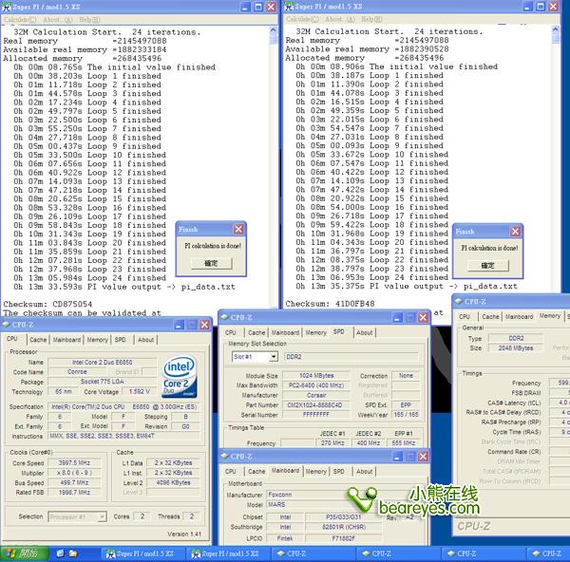This screenshot has height=562, width=570.
Task: Expand the Processor #1 selection dropdown
Action: [x=103, y=516]
